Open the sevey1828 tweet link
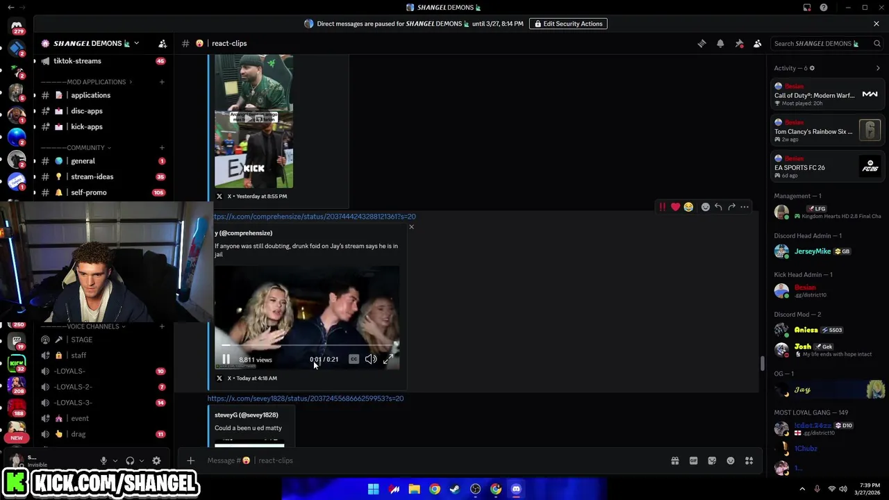 pos(306,399)
